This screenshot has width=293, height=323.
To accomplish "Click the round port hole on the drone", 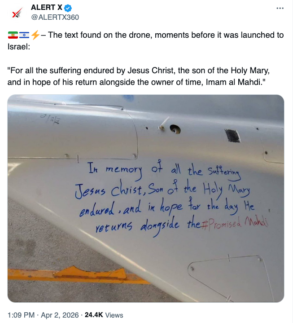I will click(176, 129).
